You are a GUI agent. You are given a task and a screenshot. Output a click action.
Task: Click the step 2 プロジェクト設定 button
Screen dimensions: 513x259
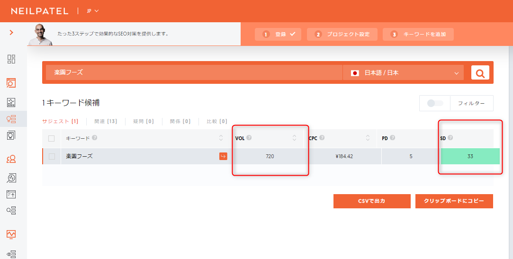(342, 35)
